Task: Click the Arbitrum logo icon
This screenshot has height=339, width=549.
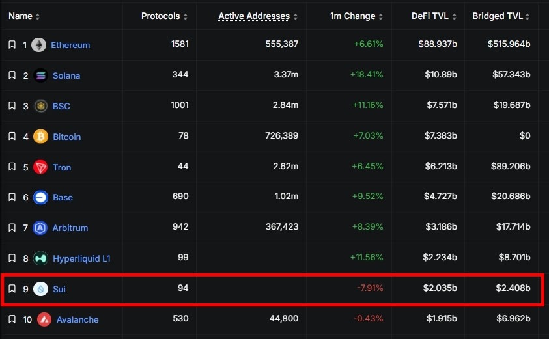Action: tap(40, 228)
